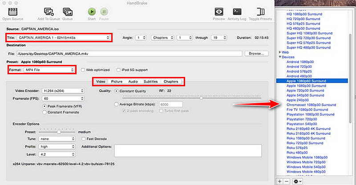Open Source clapperboard icon in toolbar
Viewport: 356px width, 185px height.
pyautogui.click(x=13, y=12)
